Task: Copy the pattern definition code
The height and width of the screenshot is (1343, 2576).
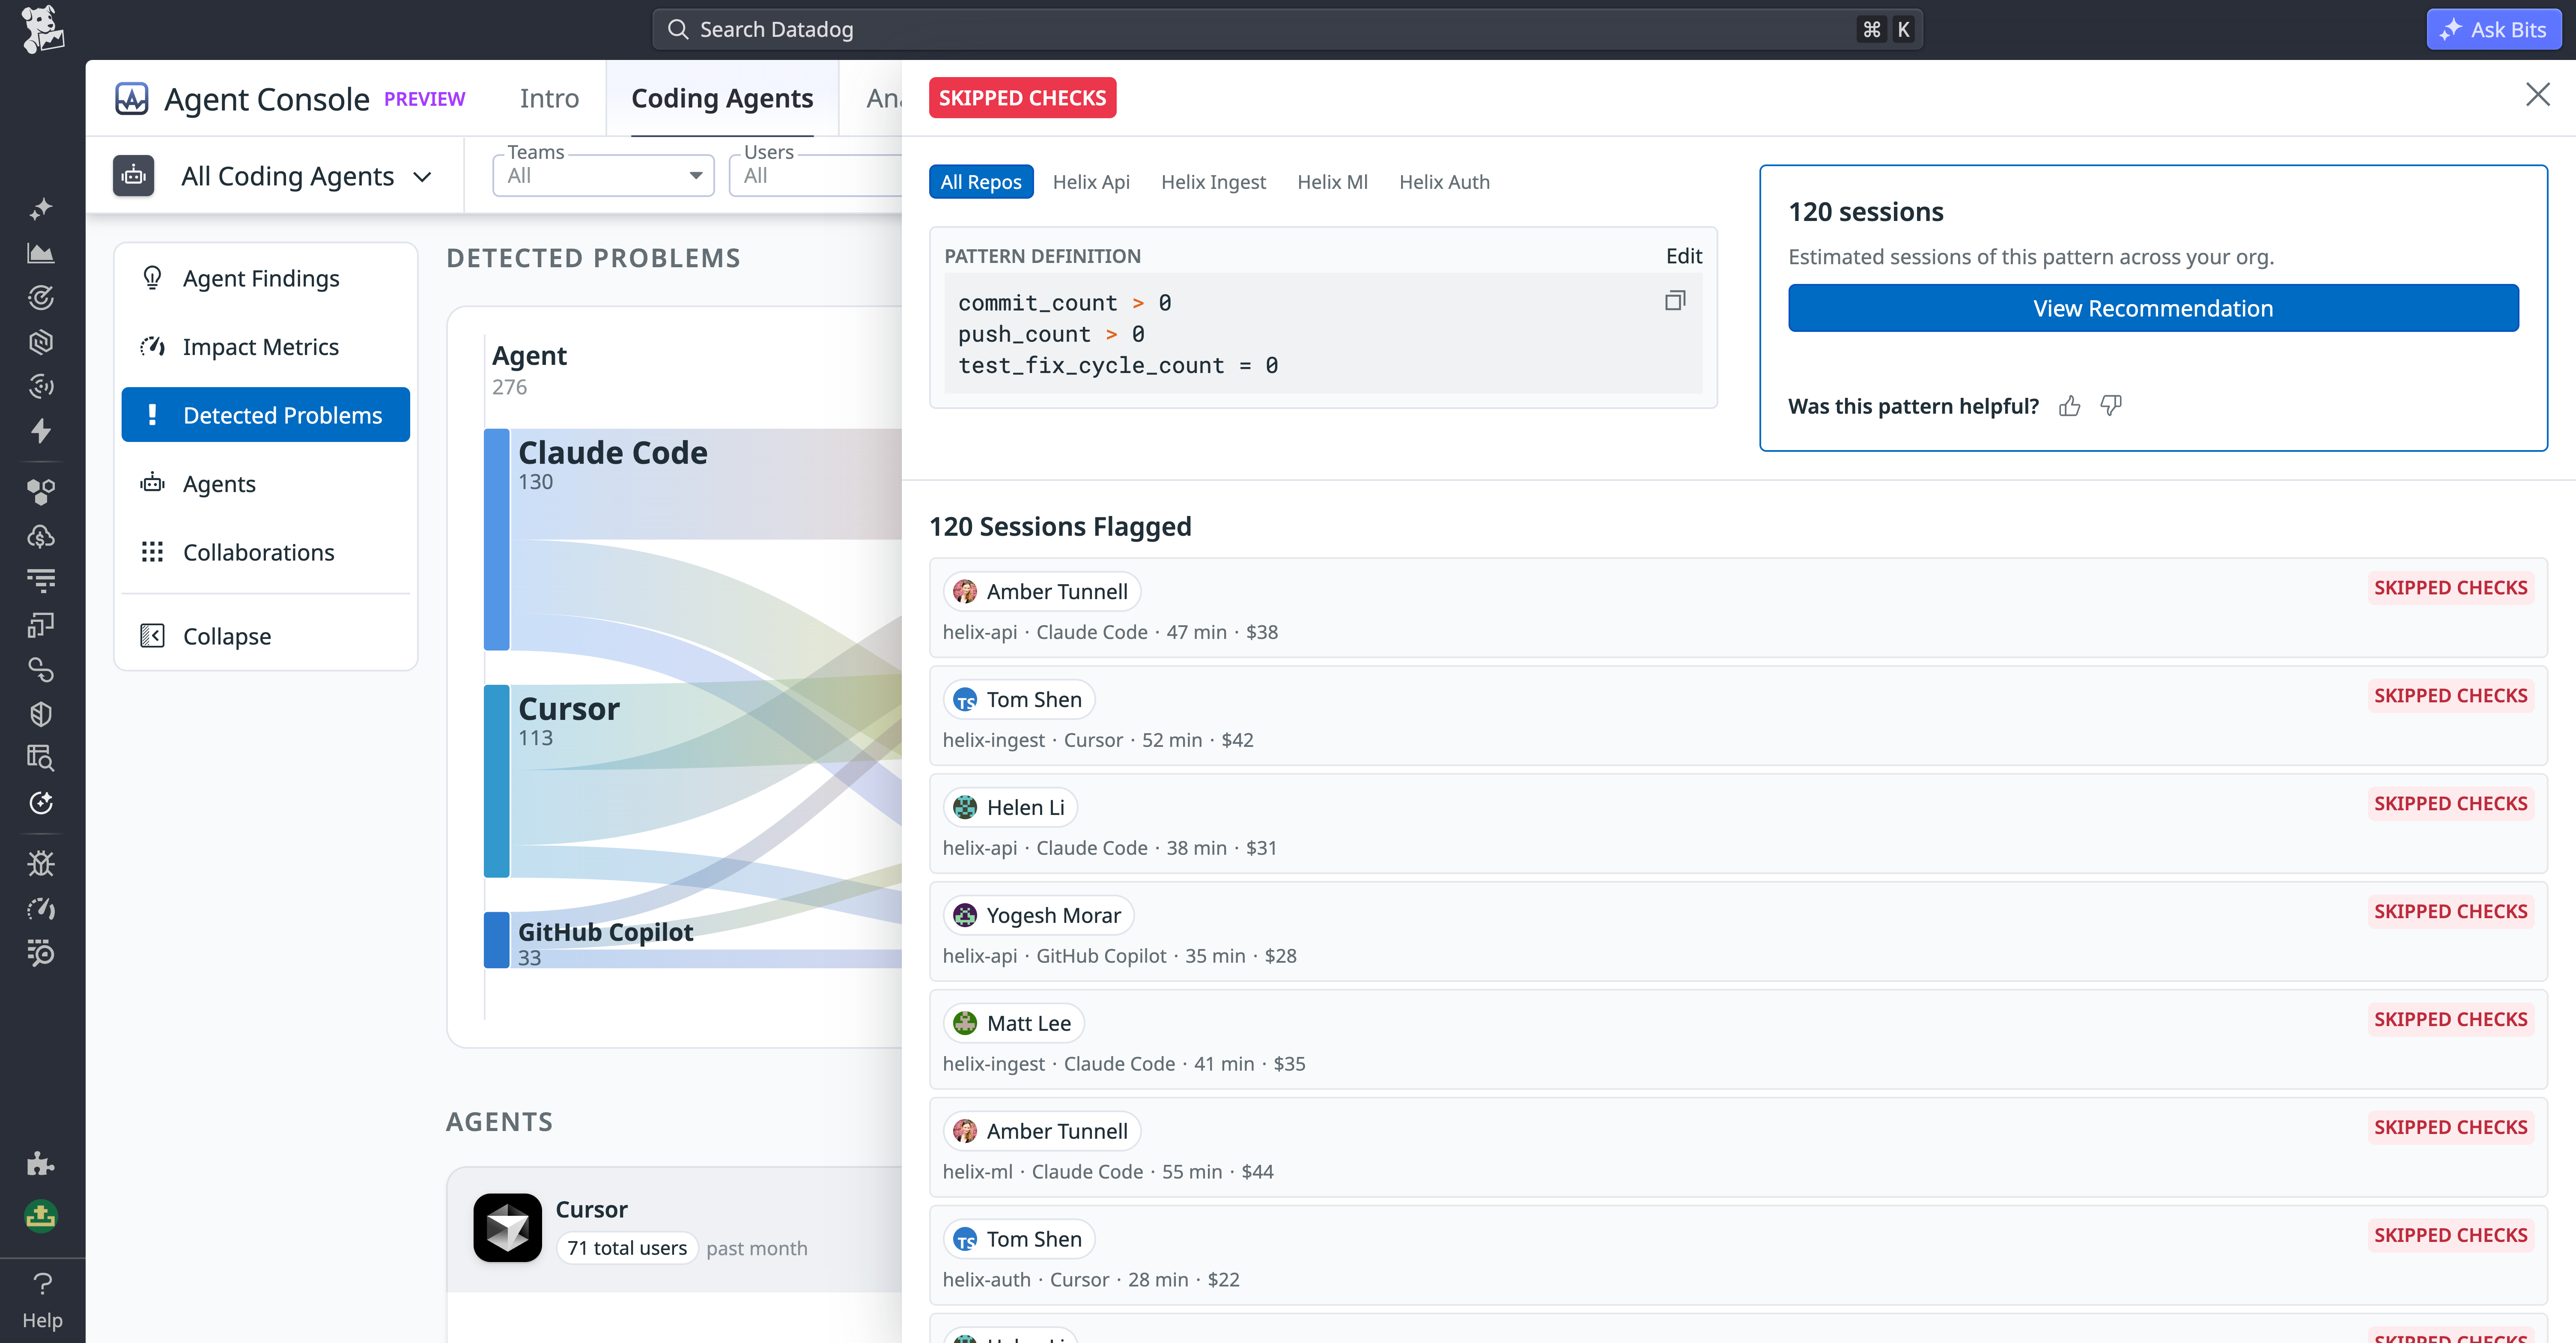Action: pos(1675,301)
